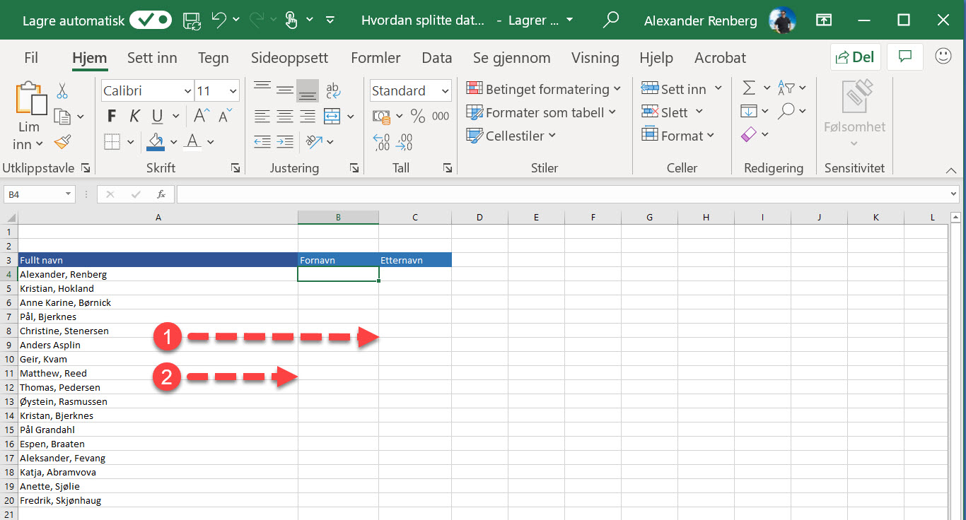Open the Standard number format dropdown
The image size is (966, 520).
[446, 90]
